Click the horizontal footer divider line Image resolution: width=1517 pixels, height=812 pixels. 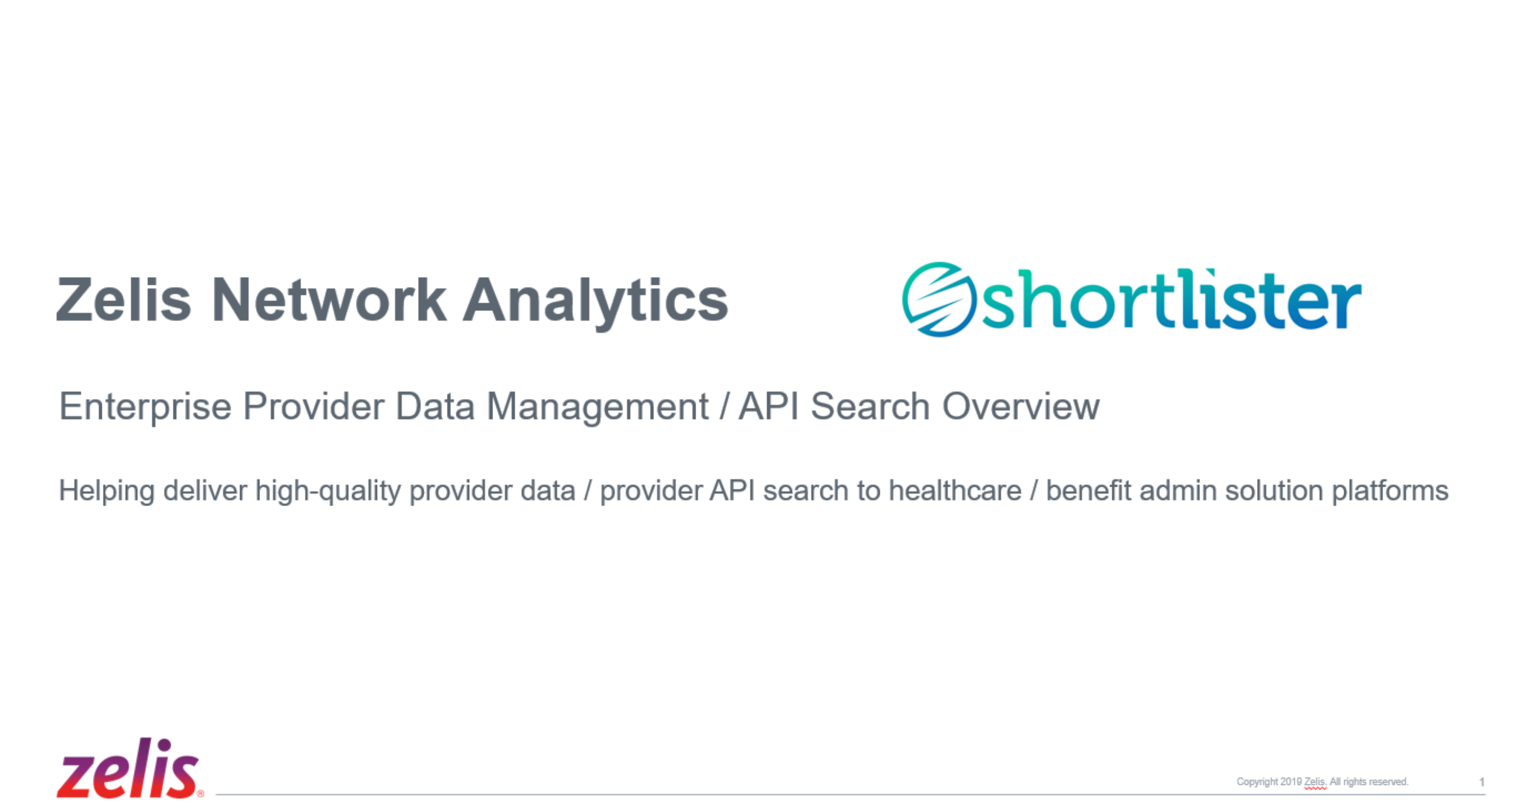click(825, 795)
